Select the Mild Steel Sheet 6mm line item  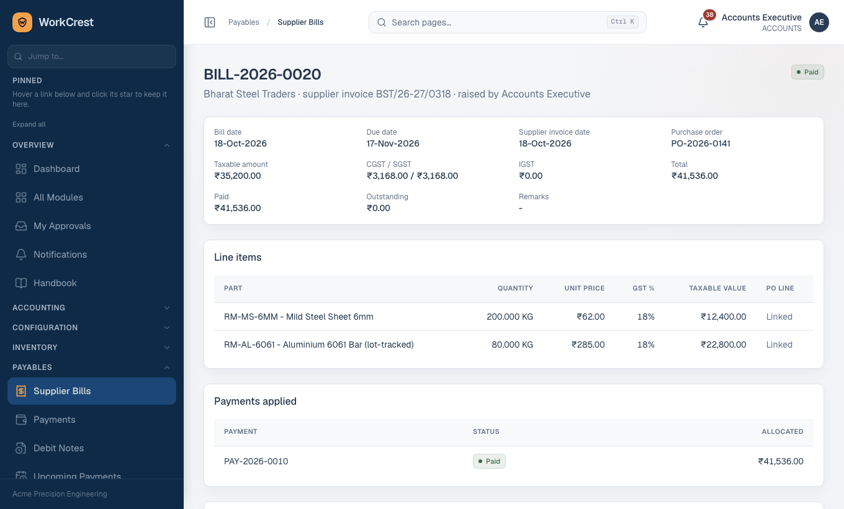pos(514,317)
